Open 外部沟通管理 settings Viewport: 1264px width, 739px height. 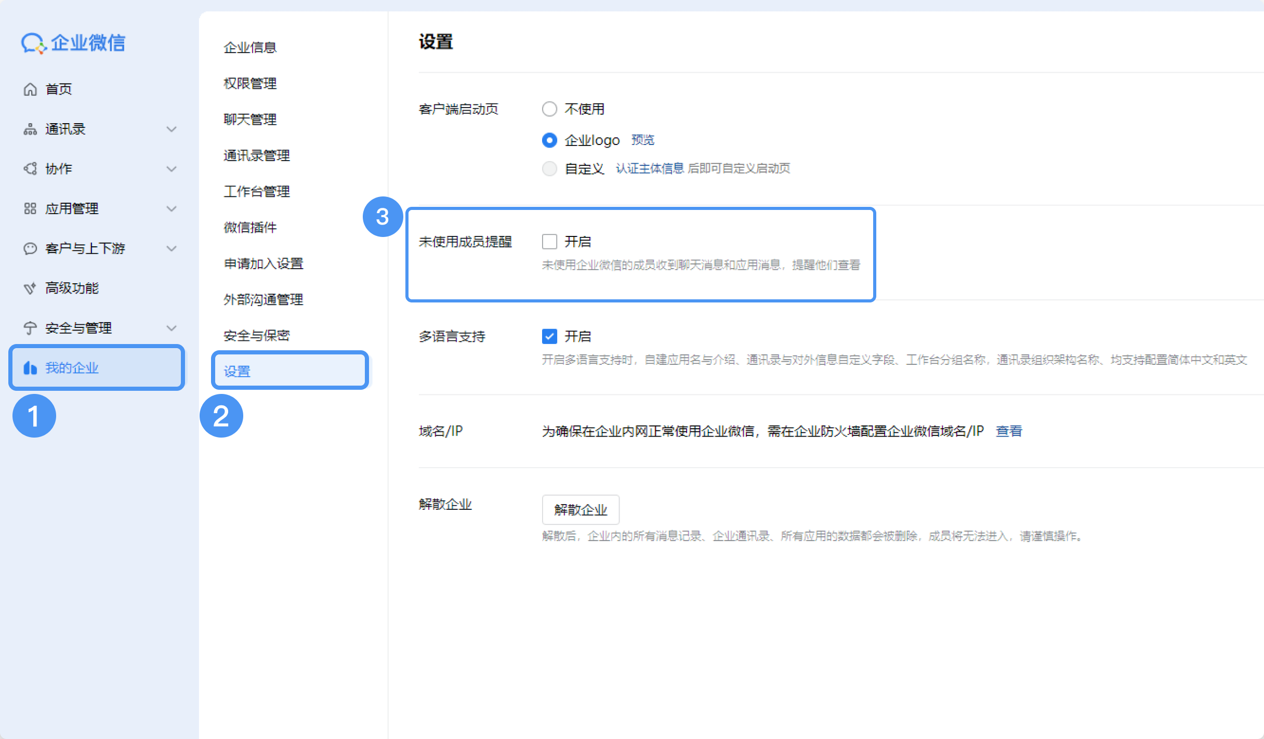(264, 300)
